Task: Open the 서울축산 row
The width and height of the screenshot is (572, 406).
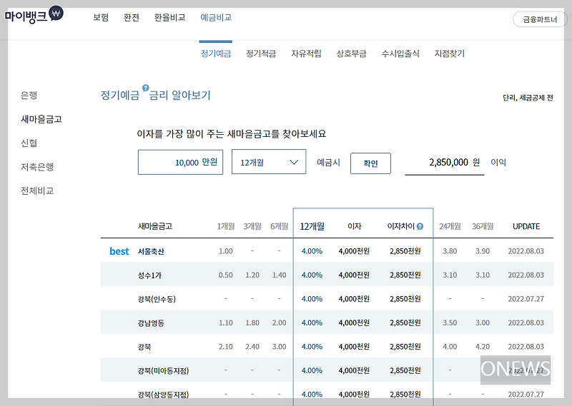Action: tap(327, 251)
